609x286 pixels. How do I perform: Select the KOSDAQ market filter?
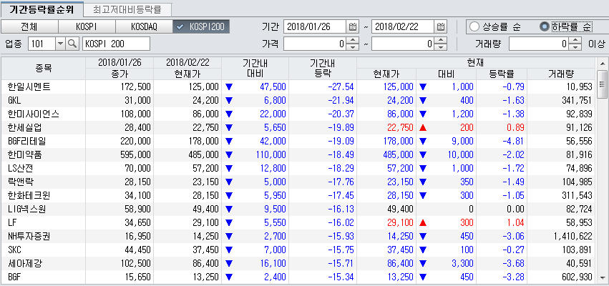pos(144,26)
